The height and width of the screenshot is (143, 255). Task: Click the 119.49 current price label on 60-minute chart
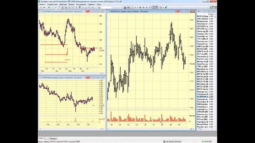click(x=192, y=64)
